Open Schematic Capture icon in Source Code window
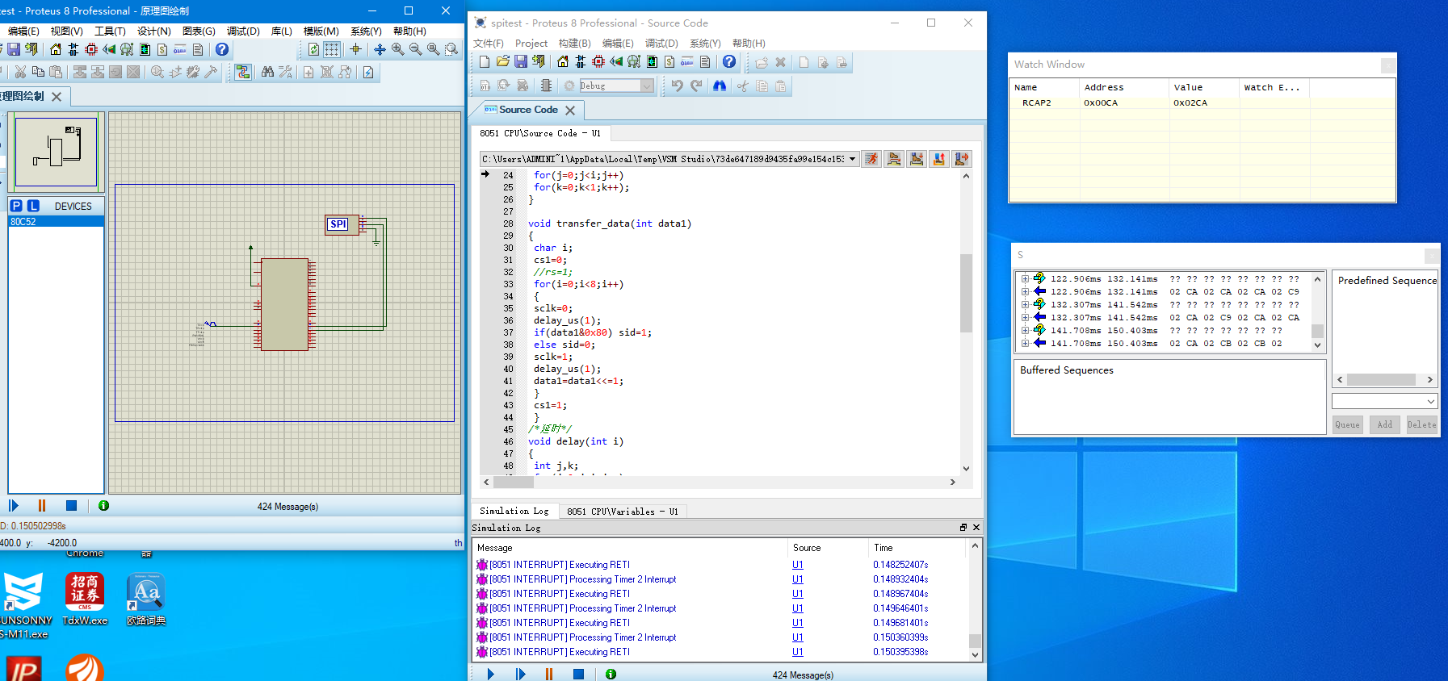 tap(581, 62)
